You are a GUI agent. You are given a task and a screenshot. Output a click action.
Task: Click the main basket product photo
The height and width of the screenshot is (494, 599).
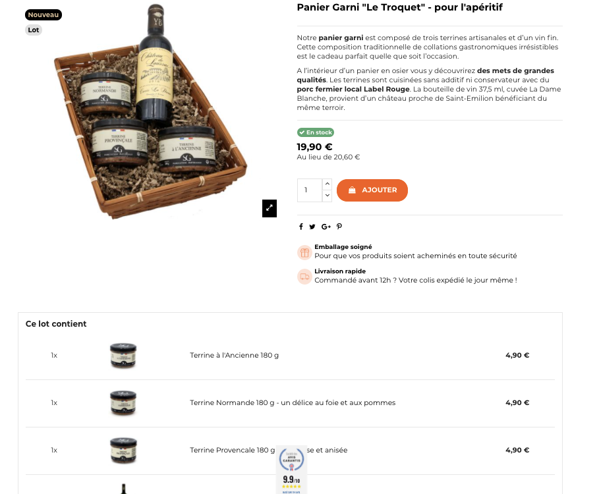[151, 111]
